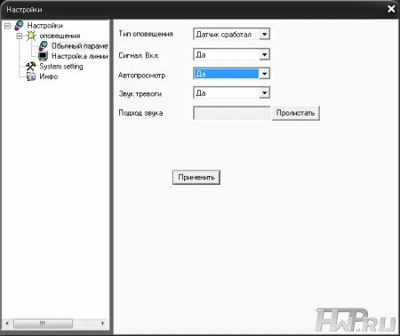Click the right arrow of tree scrollbar
This screenshot has width=400, height=336.
pos(103,323)
